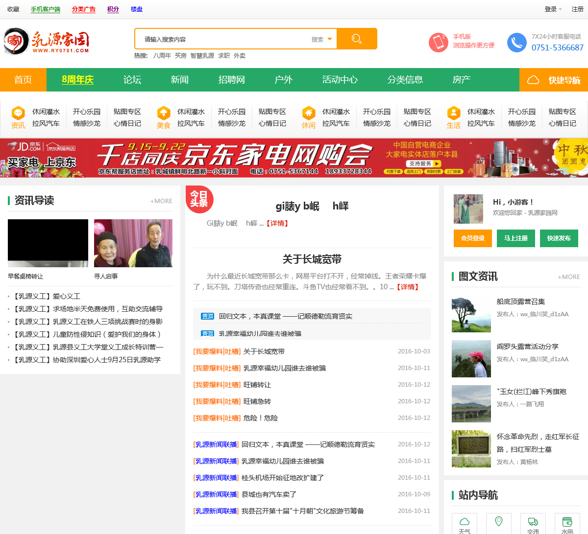Open "玉女(拦江)峰下秀旗袍 article title
The image size is (588, 534).
[532, 392]
